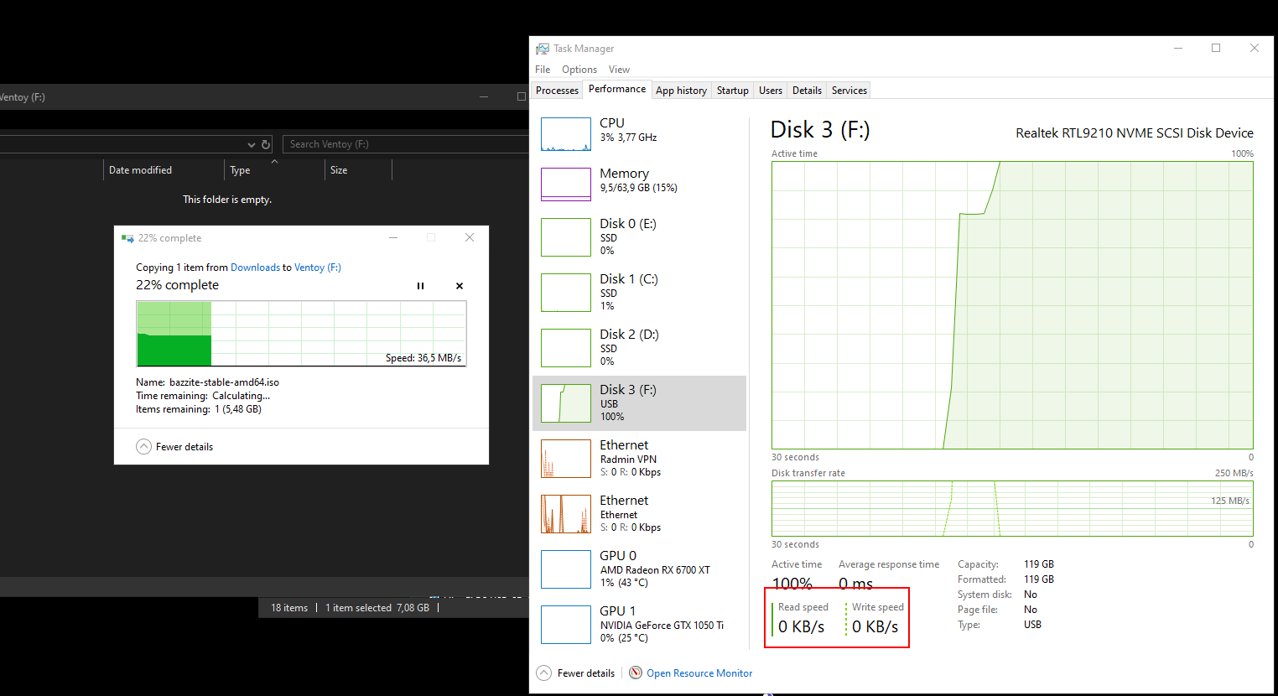Open the Options menu in Task Manager
This screenshot has width=1278, height=696.
(579, 69)
